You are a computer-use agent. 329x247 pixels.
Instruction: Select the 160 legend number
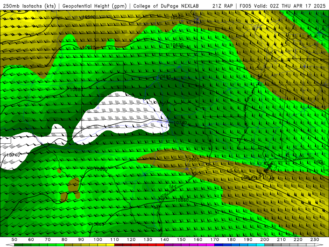tap(198, 240)
